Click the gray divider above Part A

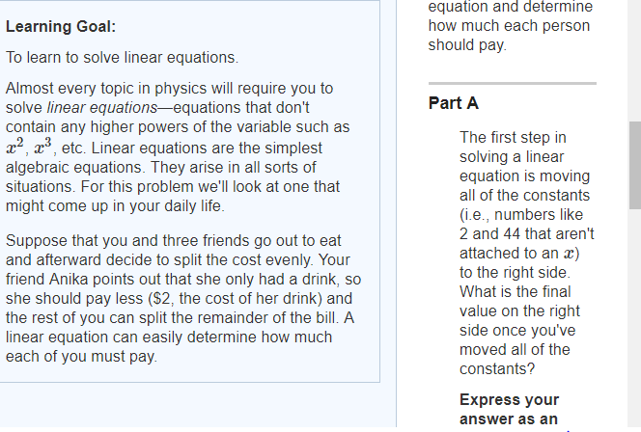pyautogui.click(x=513, y=83)
